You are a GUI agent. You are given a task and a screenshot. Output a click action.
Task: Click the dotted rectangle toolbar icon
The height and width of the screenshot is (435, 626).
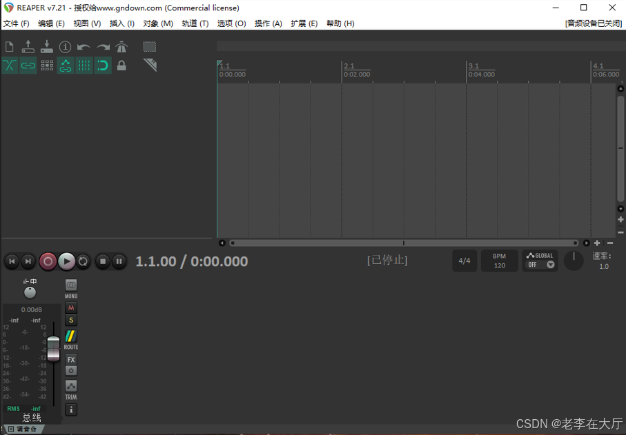click(150, 47)
